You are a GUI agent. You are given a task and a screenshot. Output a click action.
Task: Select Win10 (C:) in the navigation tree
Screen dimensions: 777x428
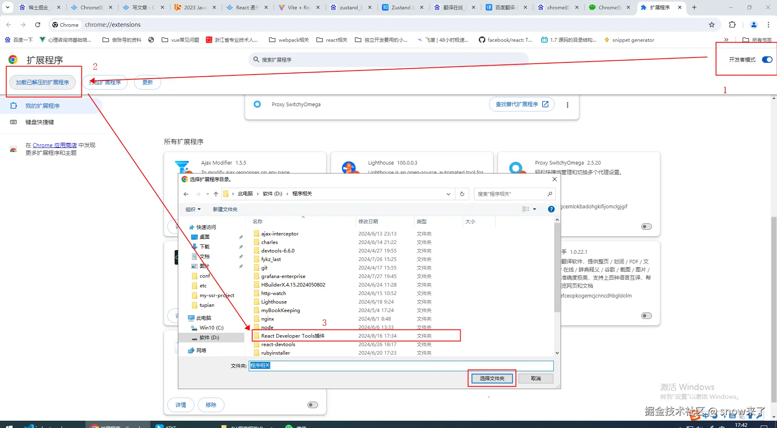(x=211, y=328)
